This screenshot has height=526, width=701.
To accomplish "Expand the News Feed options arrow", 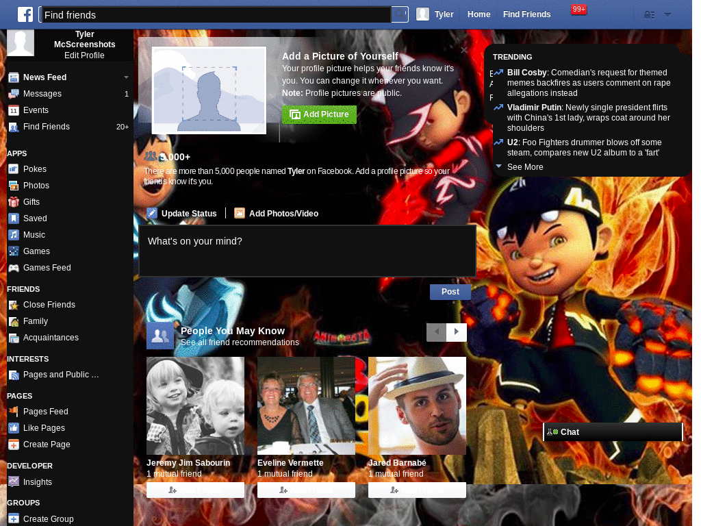I will pos(126,77).
